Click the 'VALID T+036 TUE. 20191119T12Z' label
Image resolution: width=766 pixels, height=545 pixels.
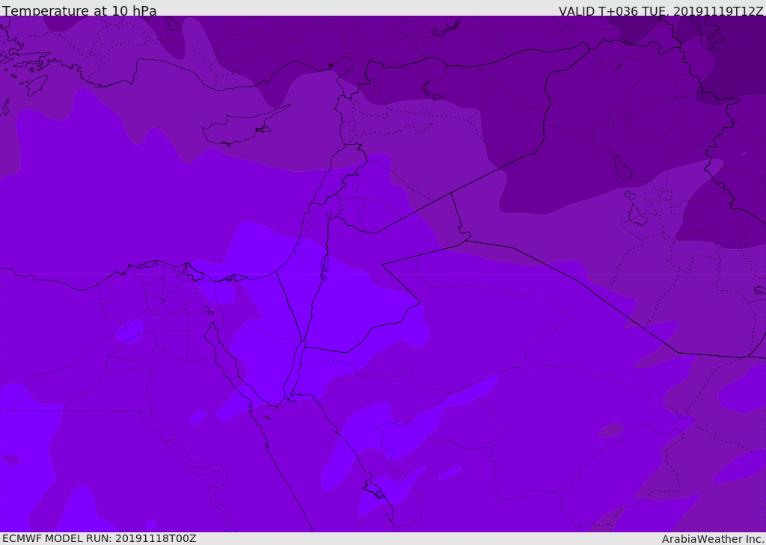pos(661,10)
